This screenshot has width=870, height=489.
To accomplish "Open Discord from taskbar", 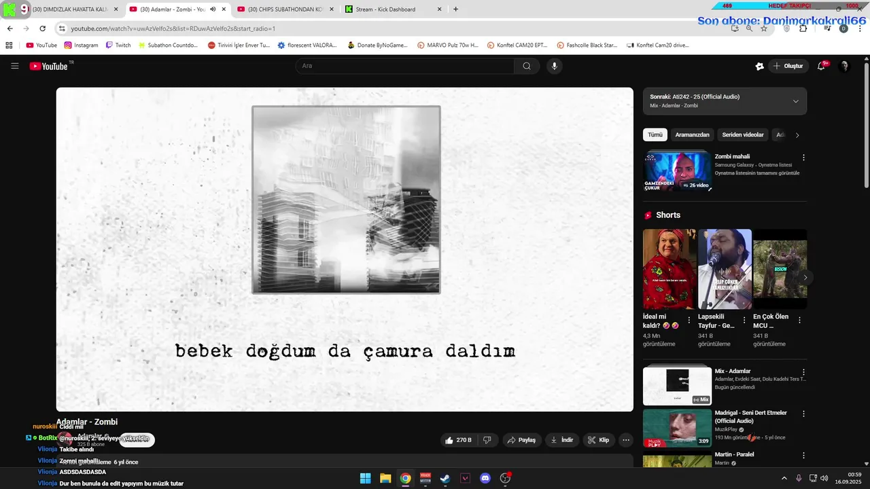I will coord(485,478).
